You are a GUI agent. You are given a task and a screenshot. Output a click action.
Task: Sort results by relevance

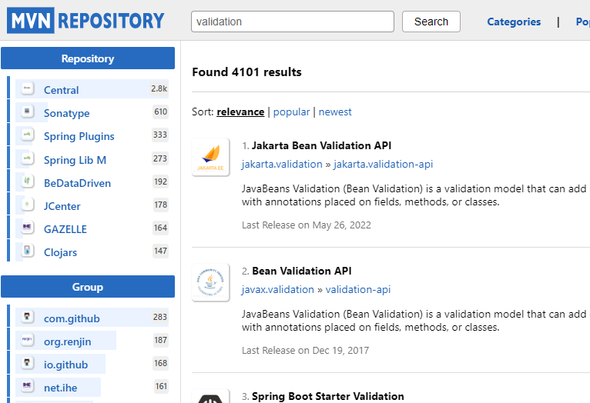click(x=240, y=112)
